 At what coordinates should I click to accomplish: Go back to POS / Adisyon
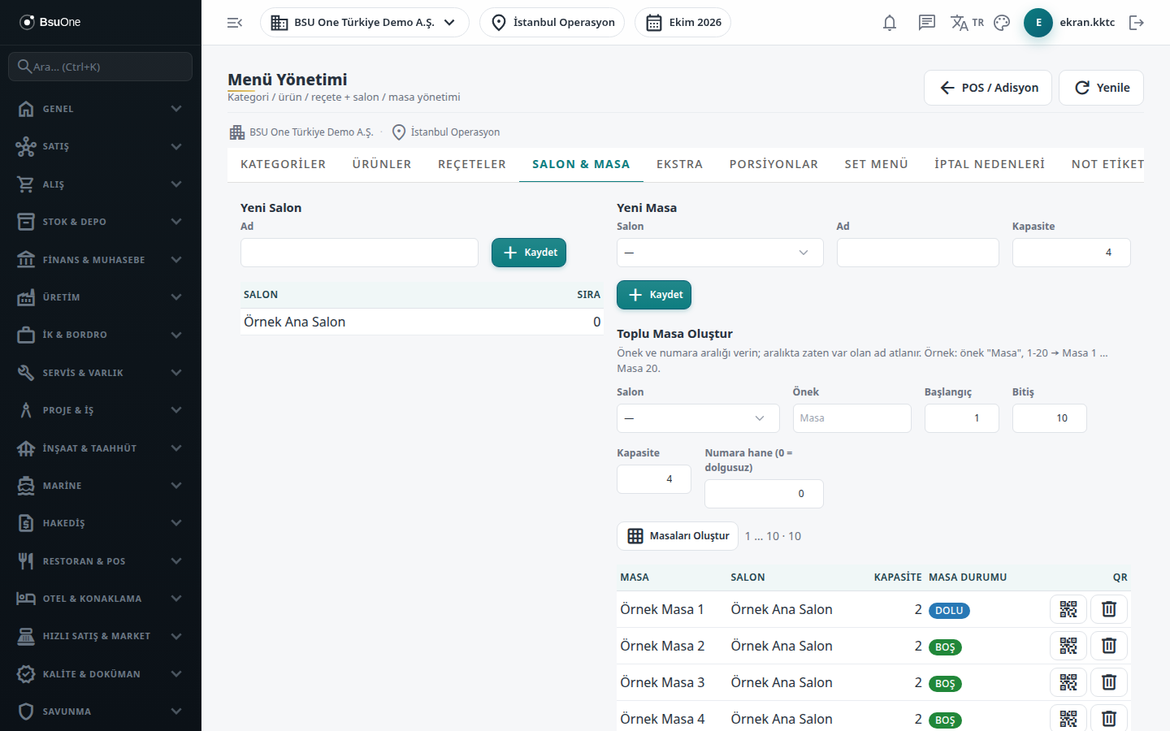(988, 88)
